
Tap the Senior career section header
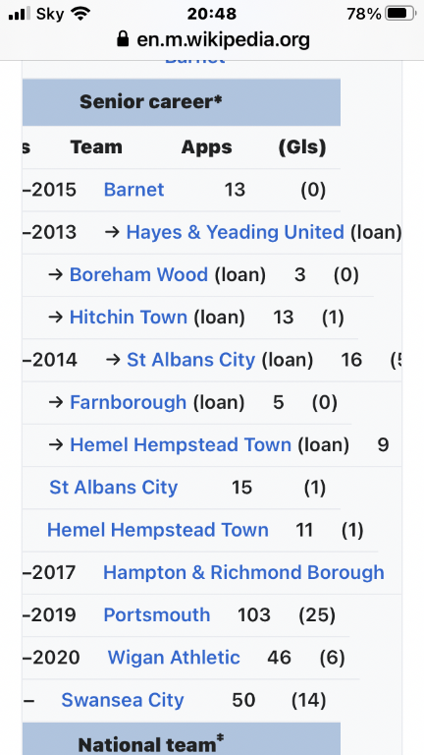pos(182,102)
